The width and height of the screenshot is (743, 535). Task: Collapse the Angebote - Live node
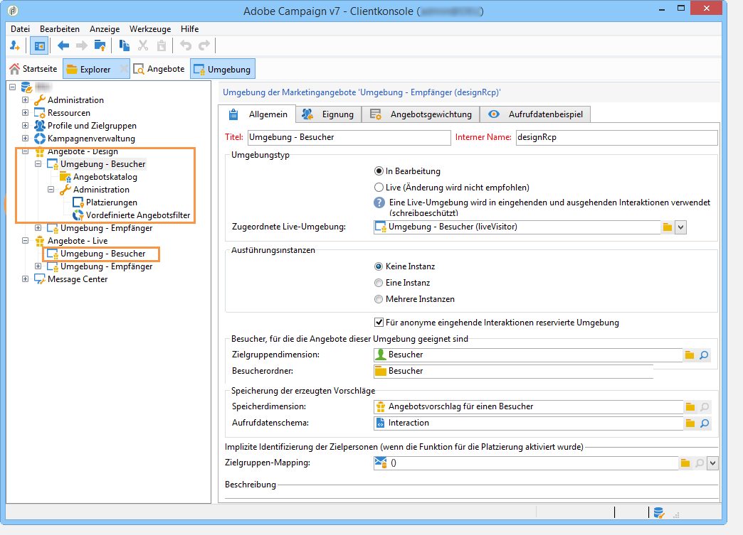(x=25, y=240)
